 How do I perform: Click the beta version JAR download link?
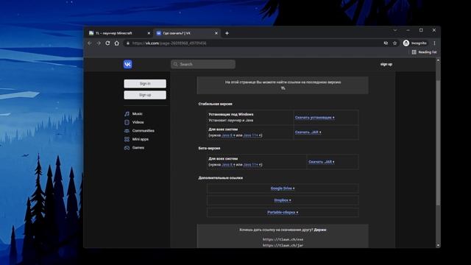(x=321, y=162)
